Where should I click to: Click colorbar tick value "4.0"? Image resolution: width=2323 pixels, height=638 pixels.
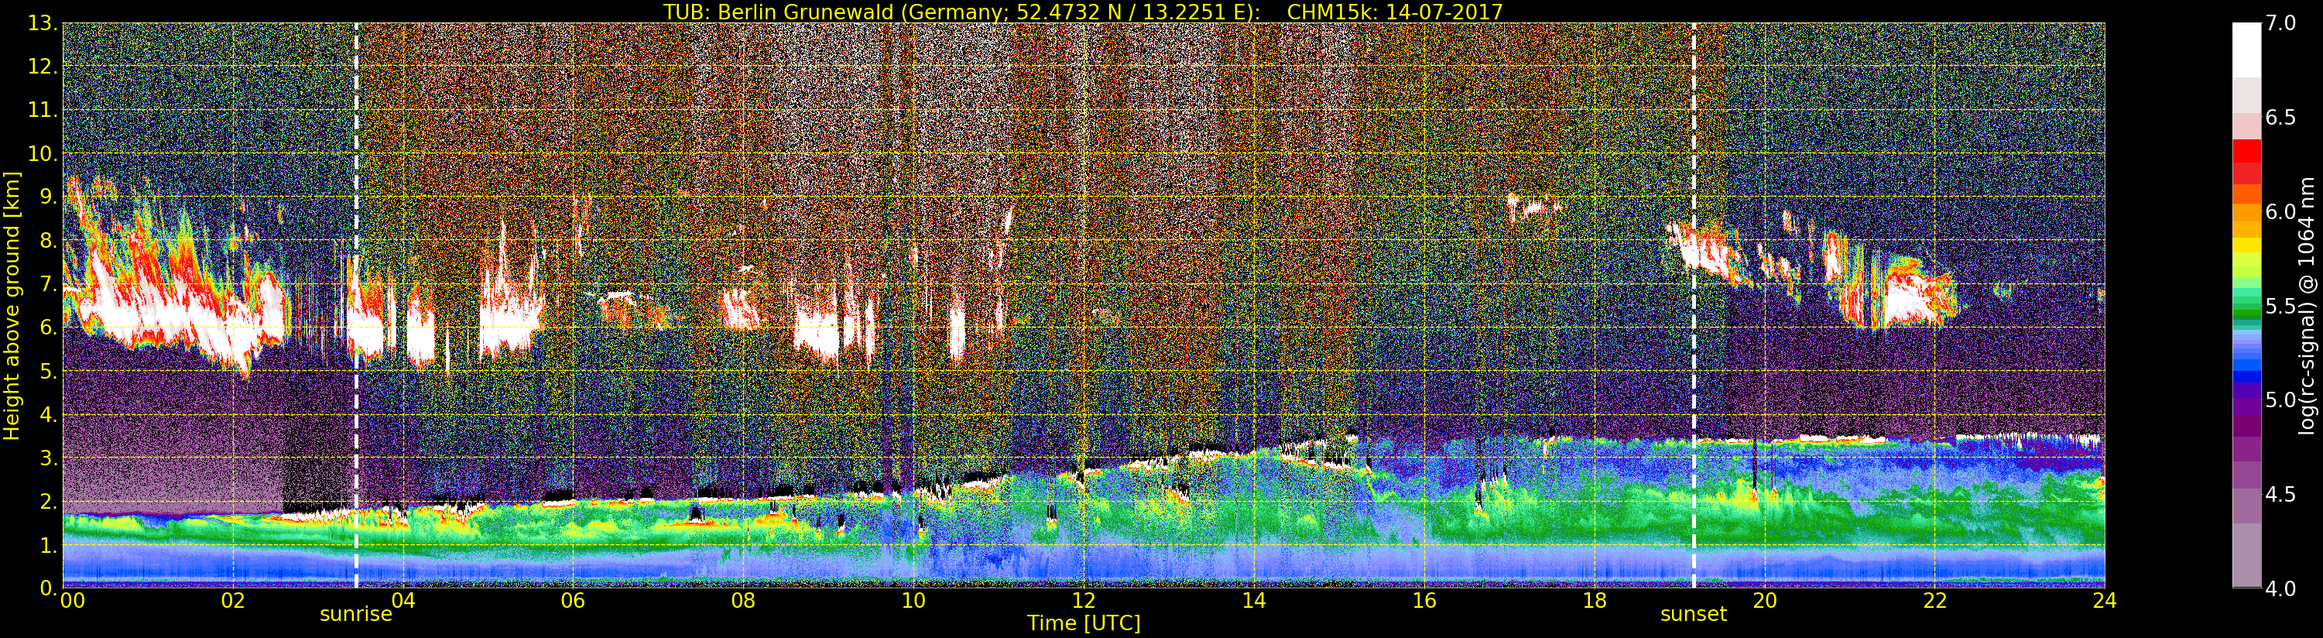(x=2280, y=588)
